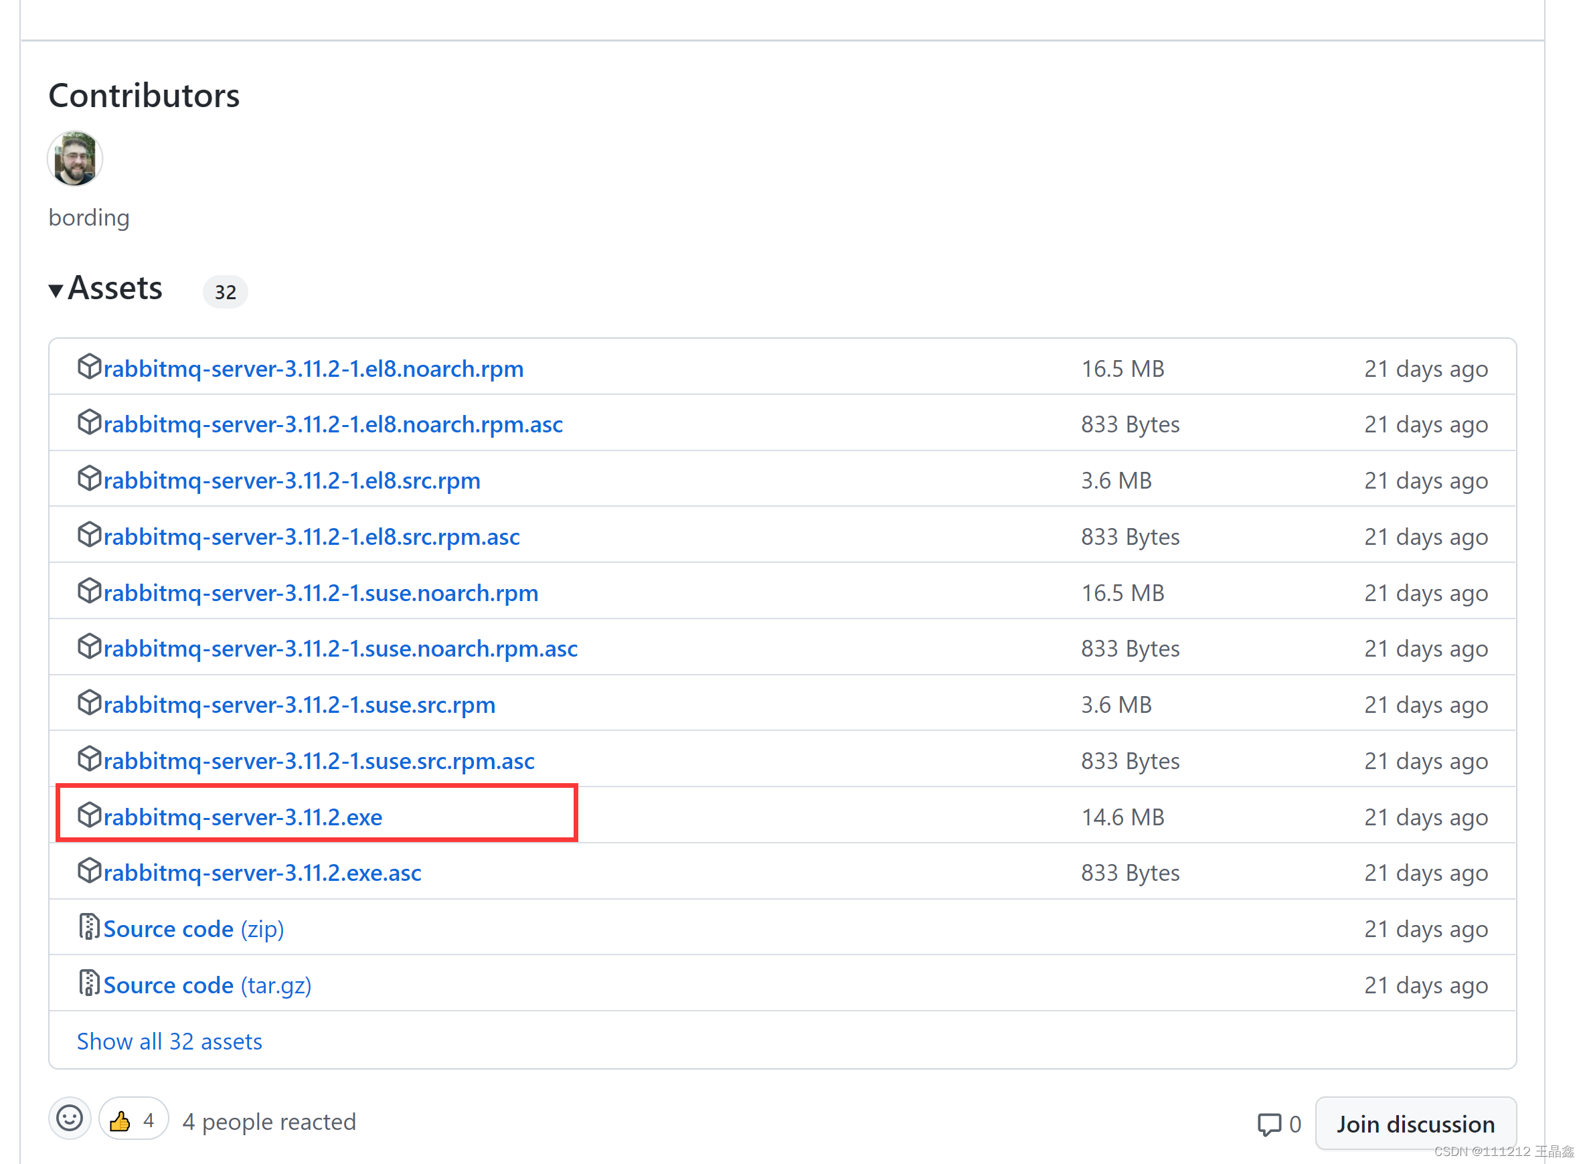Download rabbitmq-server-3.11.2-1.el8.src.rpm
Viewport: 1585px width, 1164px height.
292,481
